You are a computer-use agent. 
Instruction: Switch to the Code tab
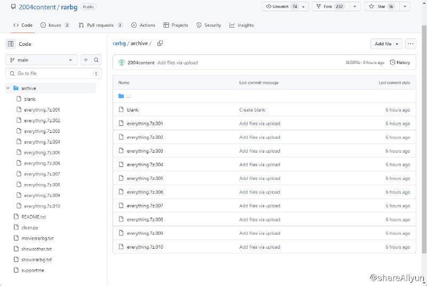[x=23, y=25]
